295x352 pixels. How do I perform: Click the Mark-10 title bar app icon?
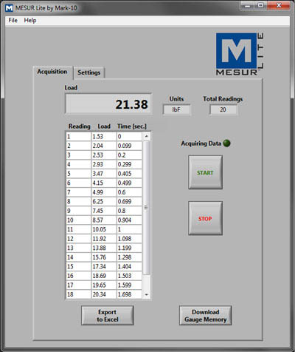[9, 8]
